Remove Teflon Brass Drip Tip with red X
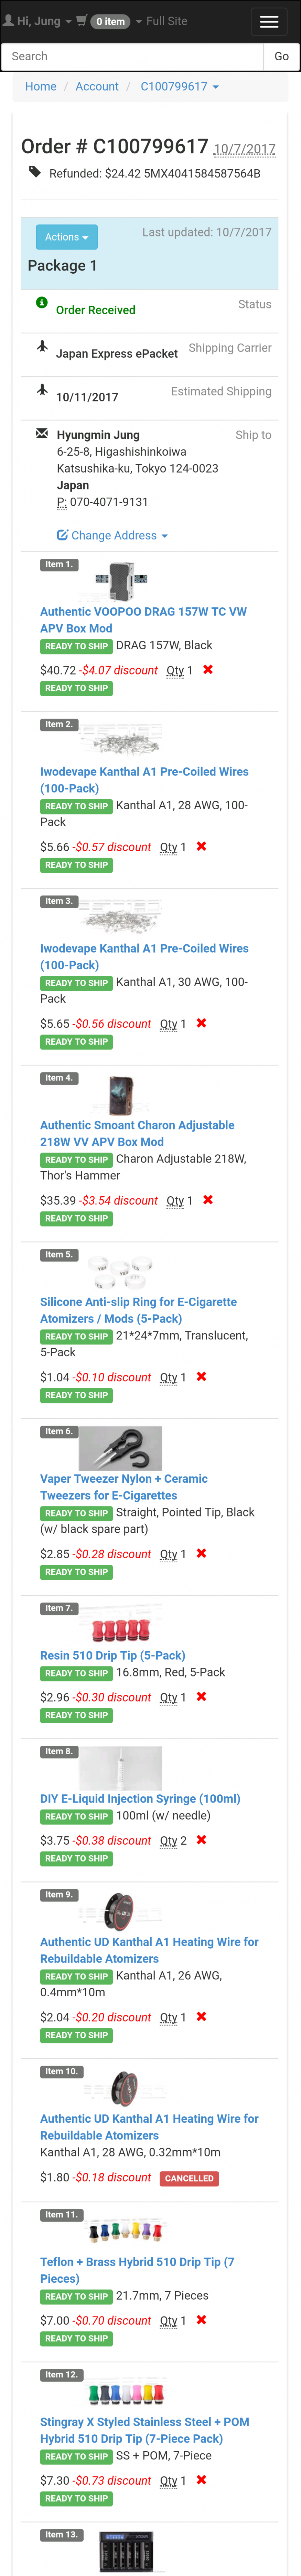Image resolution: width=301 pixels, height=2576 pixels. [x=201, y=2320]
